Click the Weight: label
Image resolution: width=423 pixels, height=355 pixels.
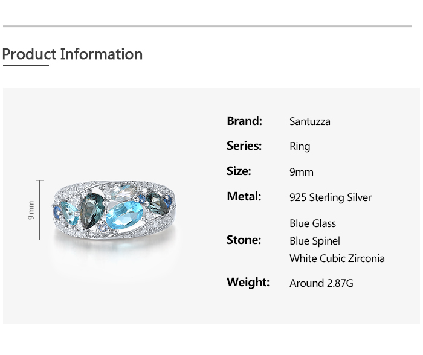248,283
